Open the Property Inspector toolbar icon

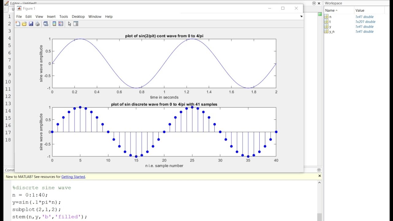pyautogui.click(x=76, y=24)
